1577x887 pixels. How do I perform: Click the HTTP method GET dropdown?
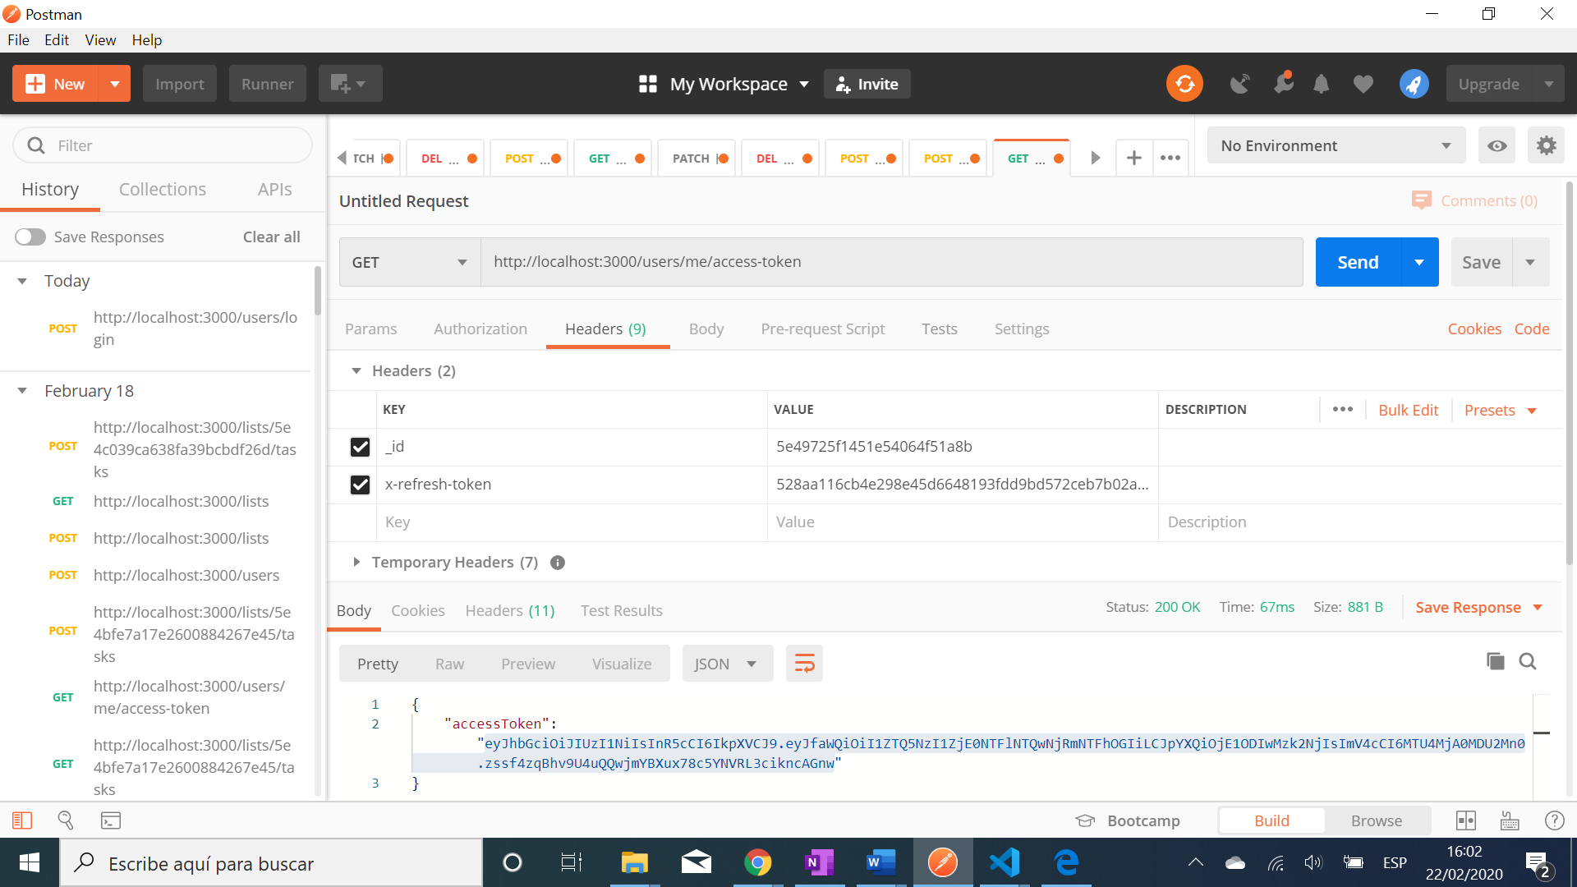click(409, 261)
